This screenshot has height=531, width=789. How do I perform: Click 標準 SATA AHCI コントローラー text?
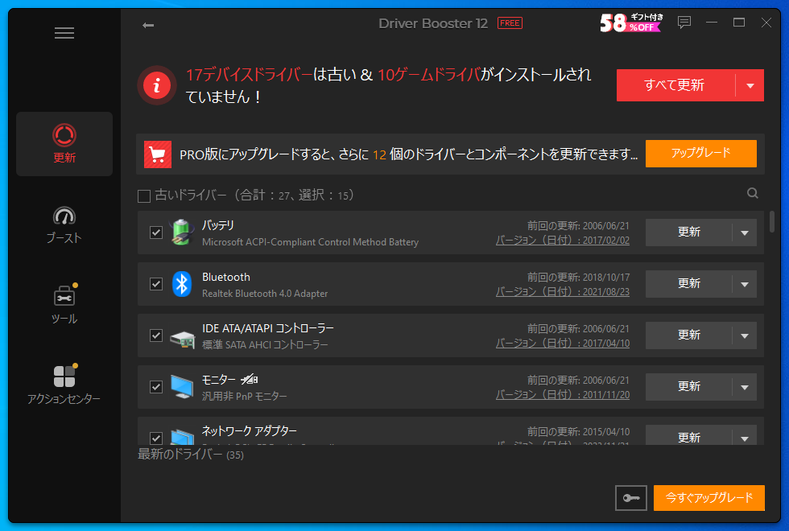(265, 345)
